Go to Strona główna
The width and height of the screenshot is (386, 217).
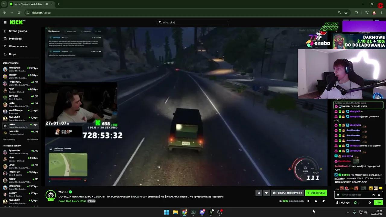click(18, 31)
